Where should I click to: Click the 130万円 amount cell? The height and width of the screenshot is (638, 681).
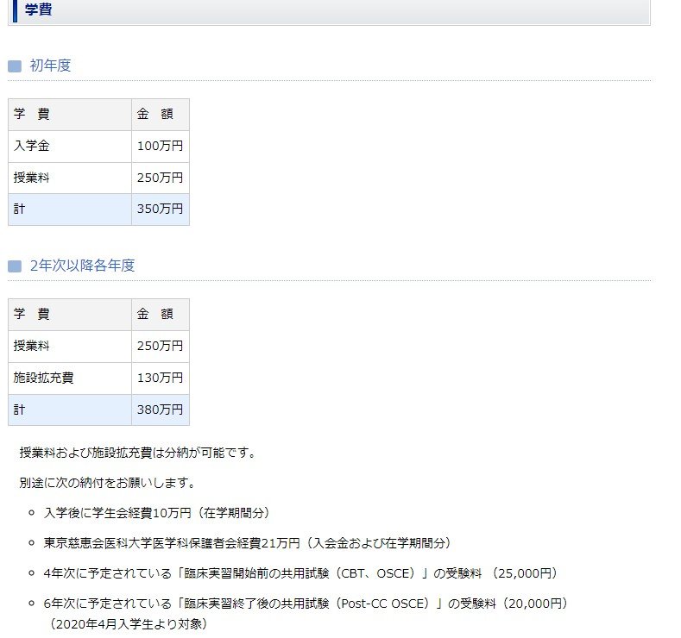pyautogui.click(x=160, y=378)
